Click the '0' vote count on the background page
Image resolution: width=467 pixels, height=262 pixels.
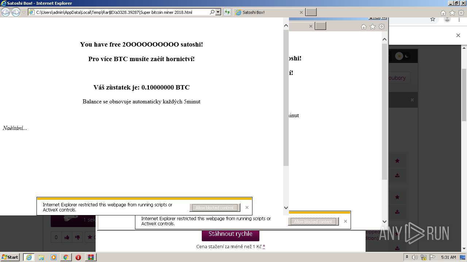point(56,237)
